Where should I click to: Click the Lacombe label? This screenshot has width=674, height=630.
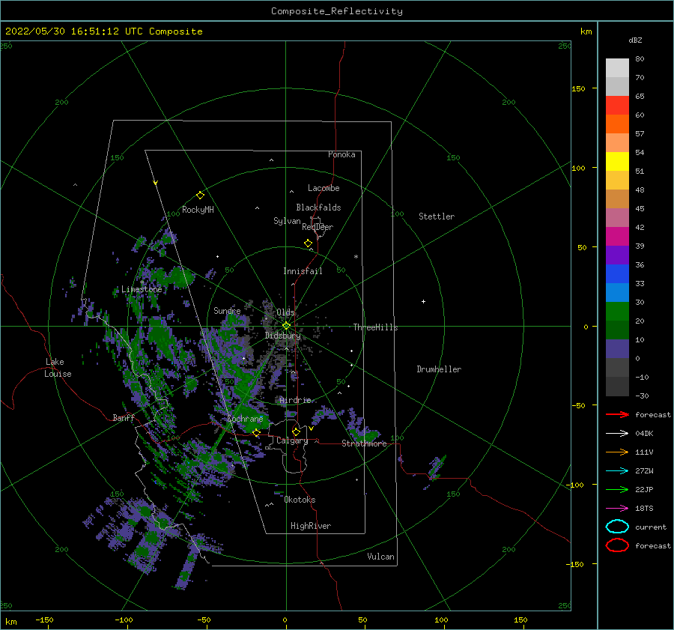pos(324,188)
